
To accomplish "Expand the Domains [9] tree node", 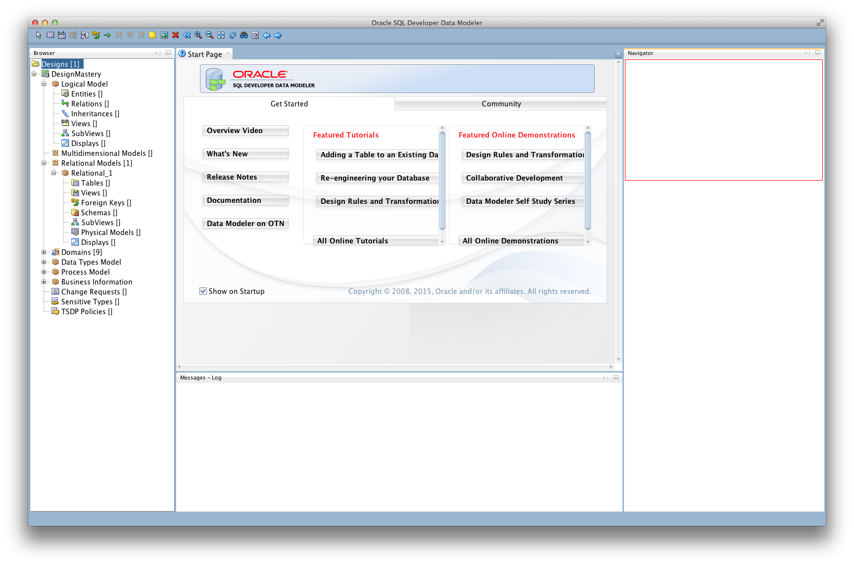I will coord(44,252).
